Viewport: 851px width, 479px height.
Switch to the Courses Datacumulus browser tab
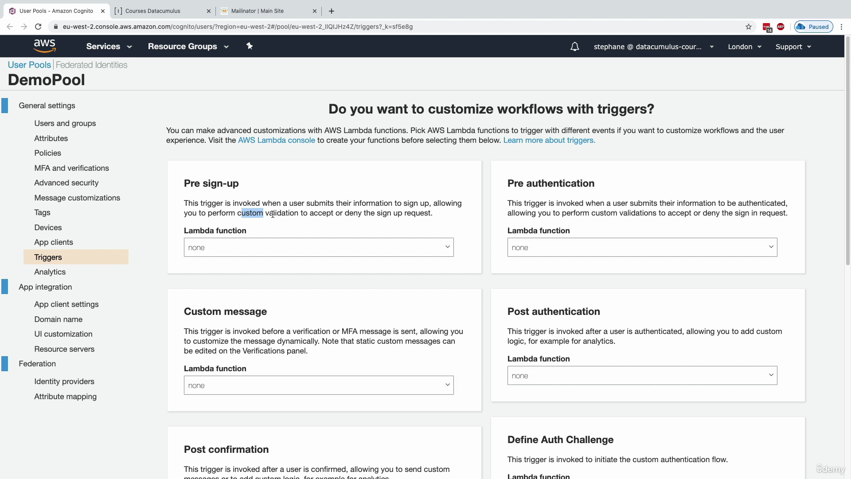click(x=162, y=11)
